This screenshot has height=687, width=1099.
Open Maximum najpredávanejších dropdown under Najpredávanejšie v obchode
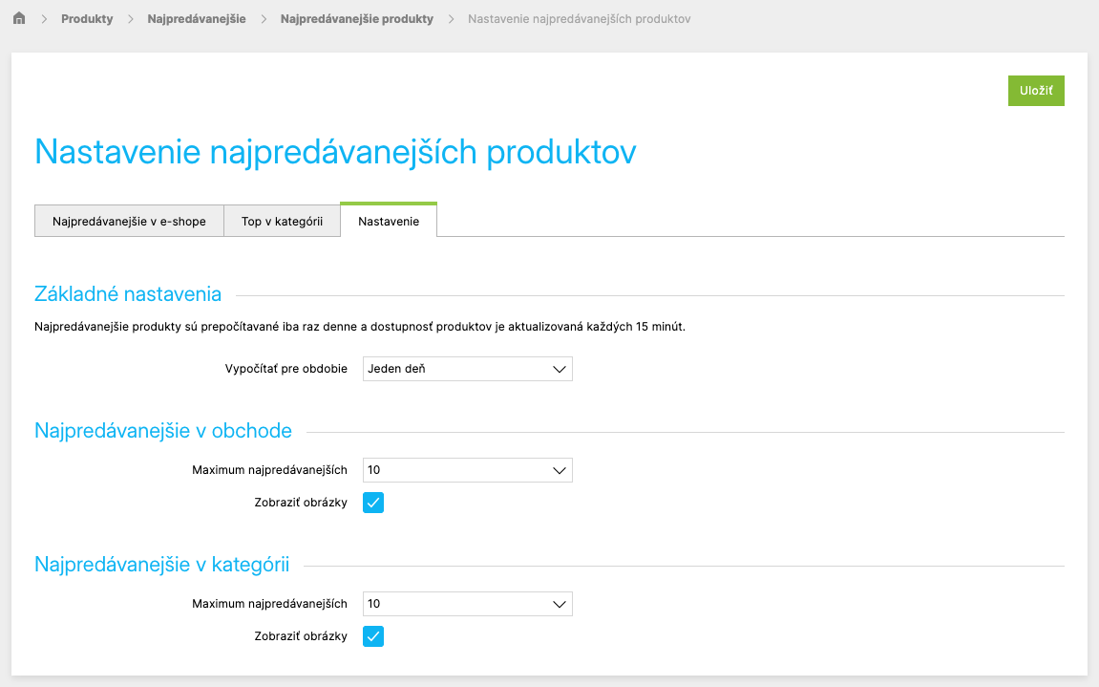(x=468, y=470)
